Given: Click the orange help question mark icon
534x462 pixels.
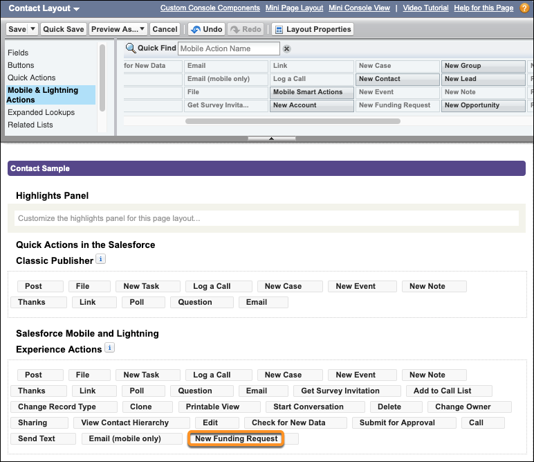Looking at the screenshot, I should pos(524,8).
